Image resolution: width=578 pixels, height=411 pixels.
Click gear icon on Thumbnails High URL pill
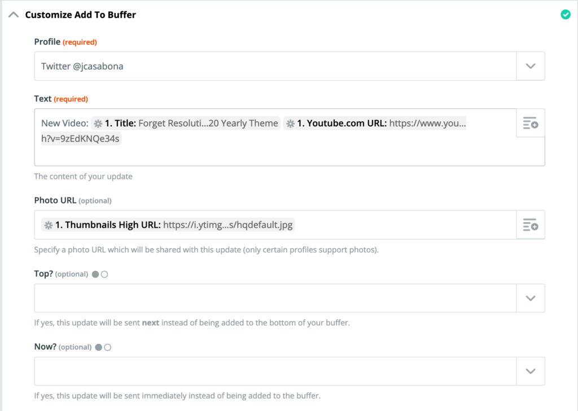click(x=49, y=225)
